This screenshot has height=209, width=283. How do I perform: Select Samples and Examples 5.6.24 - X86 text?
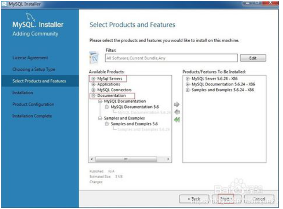223,90
